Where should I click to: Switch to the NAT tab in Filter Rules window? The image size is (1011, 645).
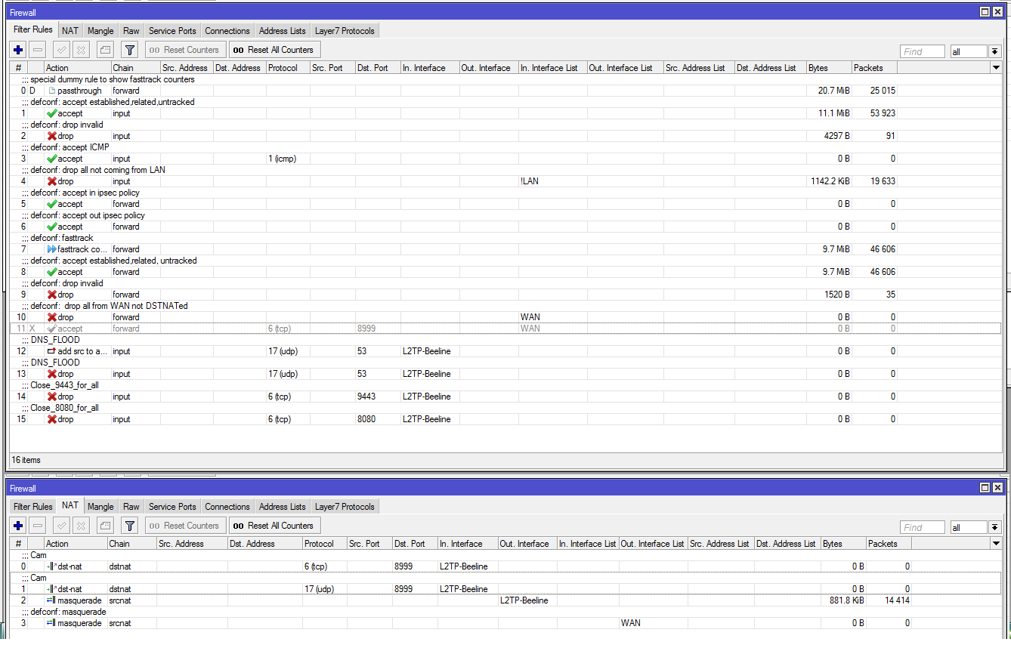click(x=70, y=31)
